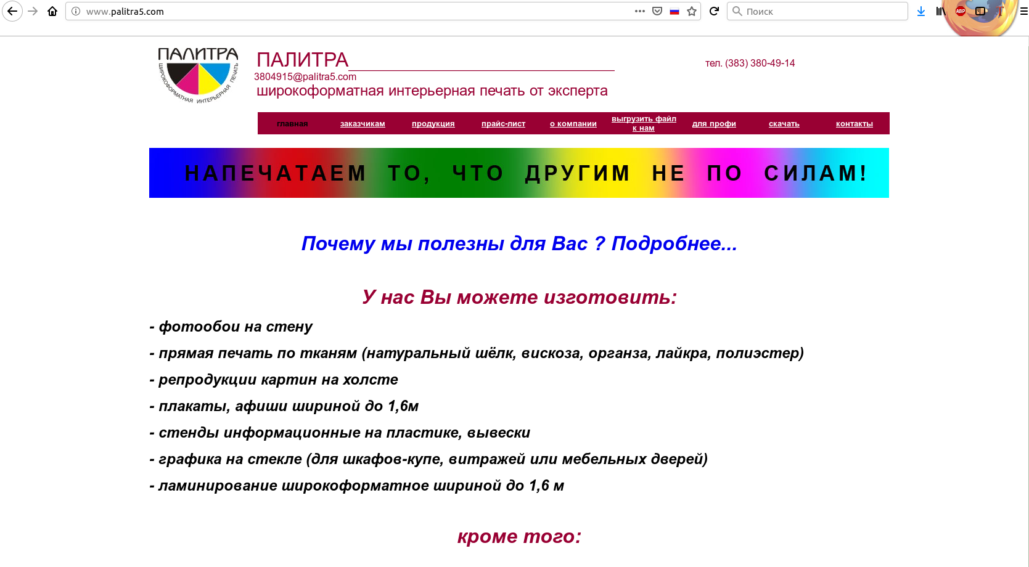The height and width of the screenshot is (567, 1029).
Task: Open the browser home page icon
Action: click(52, 11)
